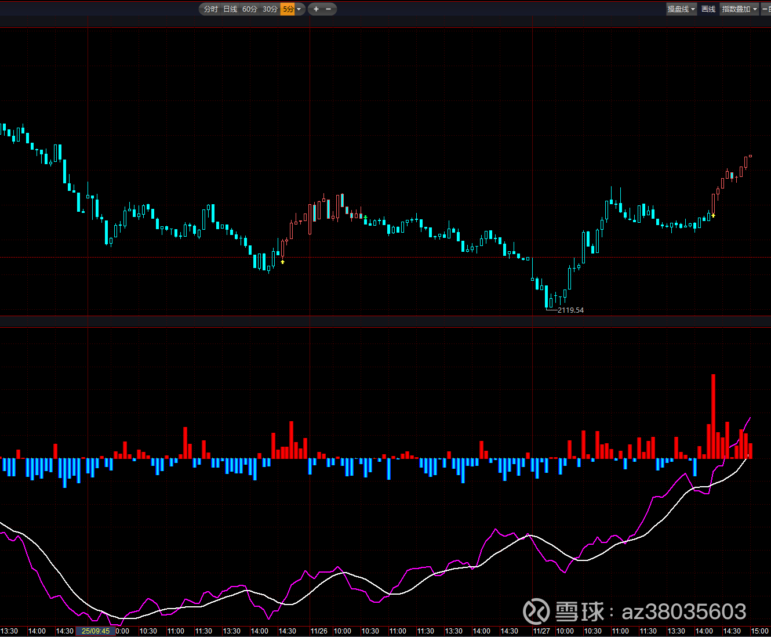Toggle the 日线 daily period
Viewport: 771px width, 637px height.
point(230,9)
